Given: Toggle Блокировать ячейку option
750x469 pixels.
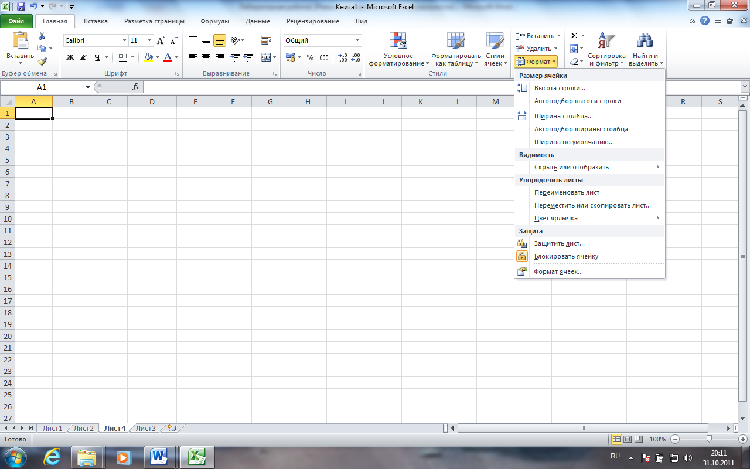Looking at the screenshot, I should pos(589,256).
